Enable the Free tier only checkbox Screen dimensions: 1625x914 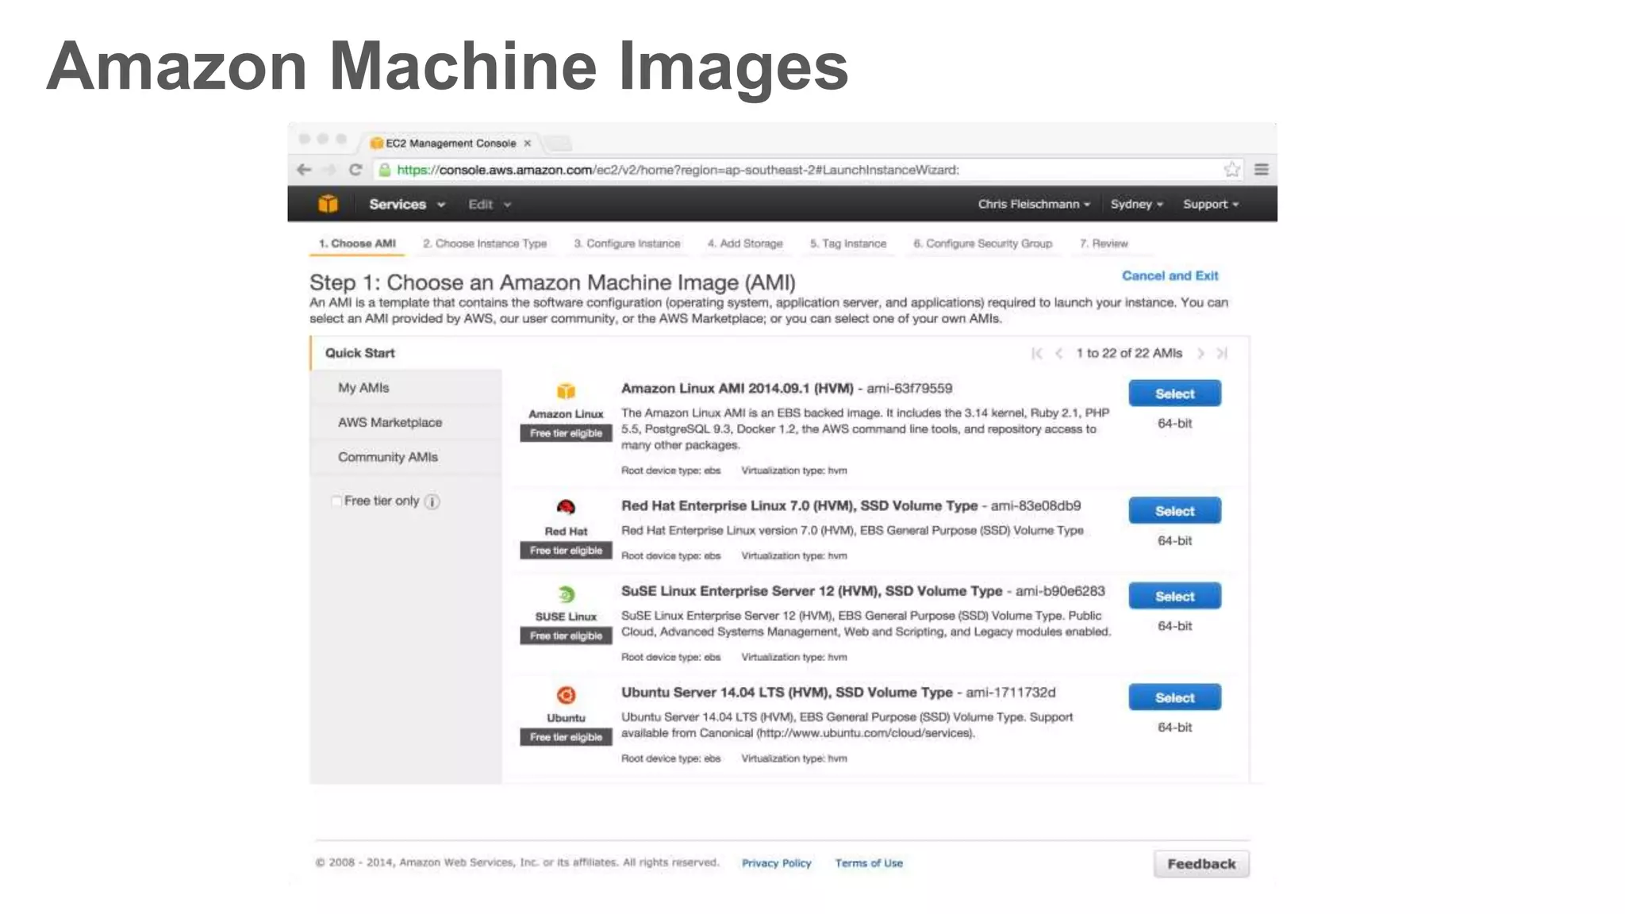pyautogui.click(x=336, y=501)
